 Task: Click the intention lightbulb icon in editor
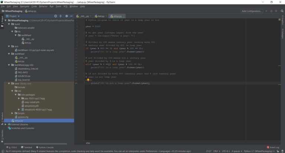tap(87, 80)
